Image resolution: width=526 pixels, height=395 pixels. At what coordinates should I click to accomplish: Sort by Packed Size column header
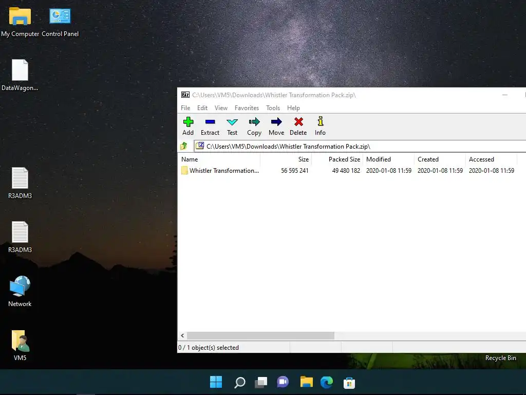point(337,159)
